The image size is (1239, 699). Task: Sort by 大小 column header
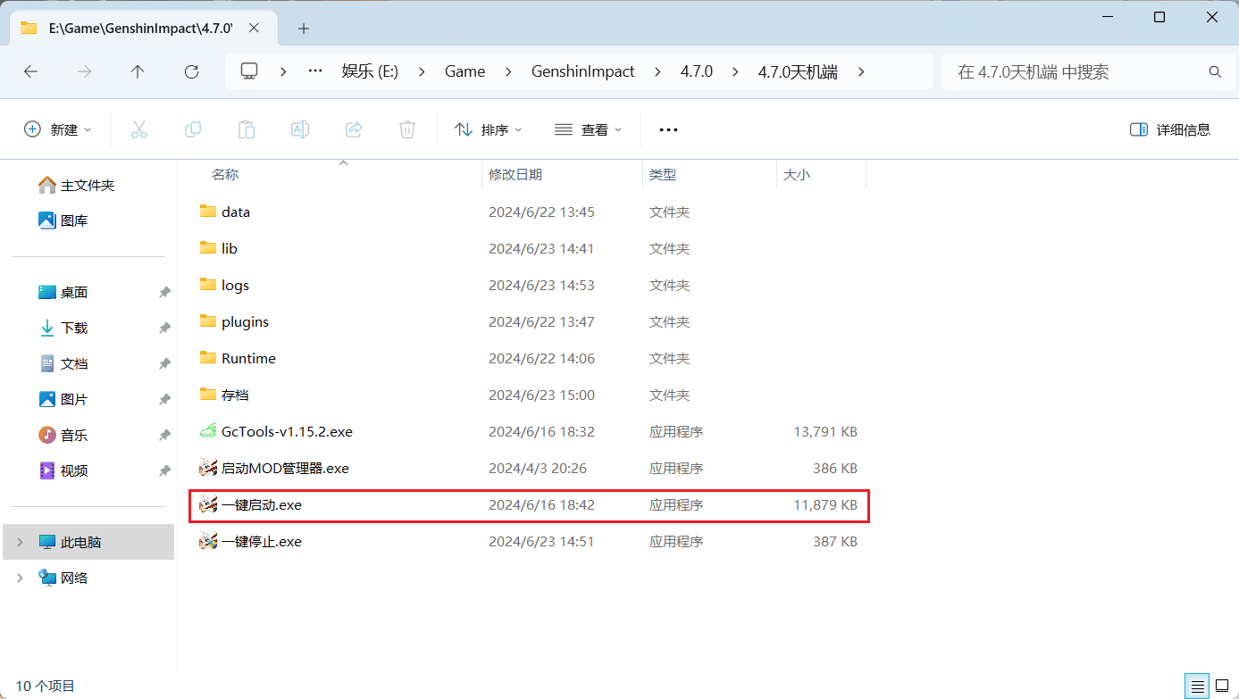(x=797, y=175)
